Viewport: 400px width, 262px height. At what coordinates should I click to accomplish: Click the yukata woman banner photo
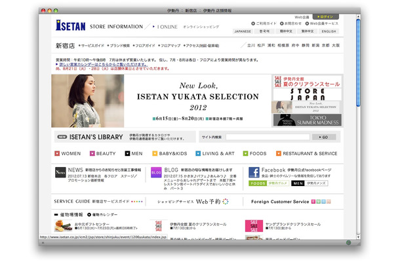[87, 101]
